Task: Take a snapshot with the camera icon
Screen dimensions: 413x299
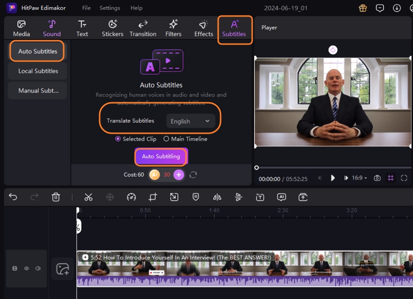Action: 377,178
